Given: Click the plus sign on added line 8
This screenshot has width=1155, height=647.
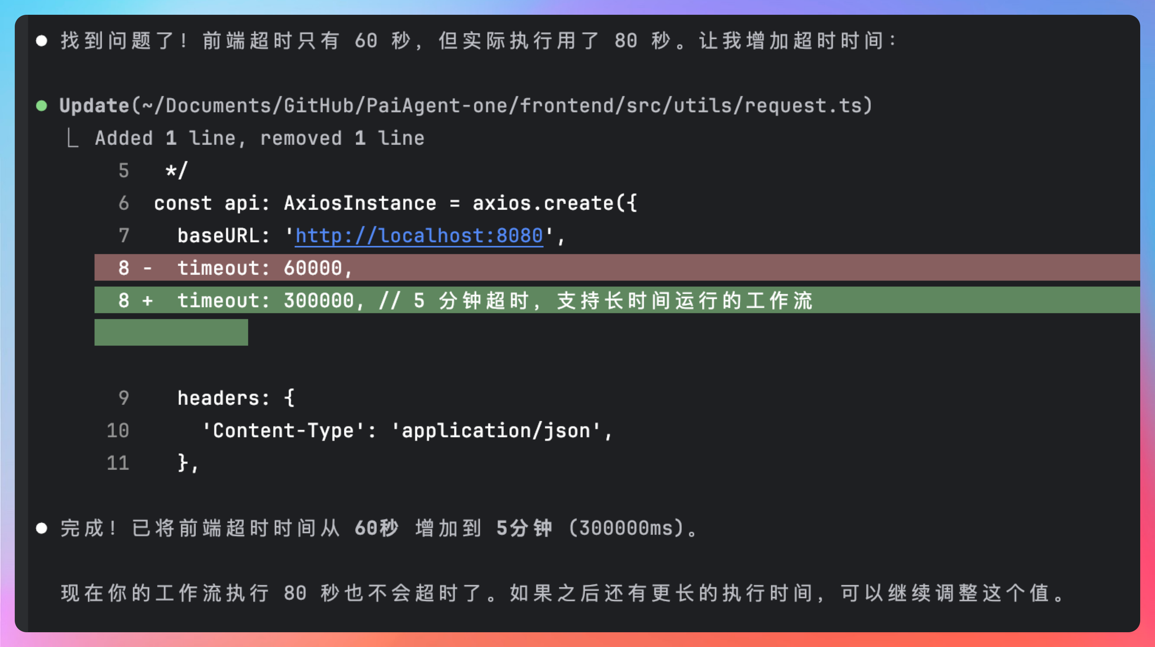Looking at the screenshot, I should pos(148,300).
